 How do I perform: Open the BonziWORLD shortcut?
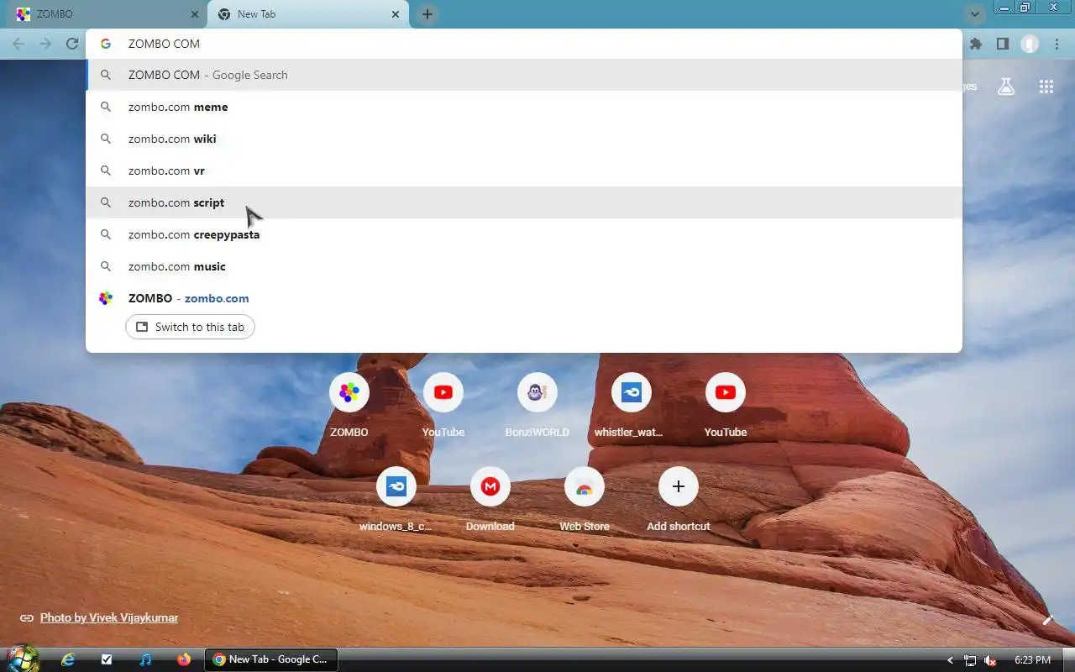click(537, 406)
